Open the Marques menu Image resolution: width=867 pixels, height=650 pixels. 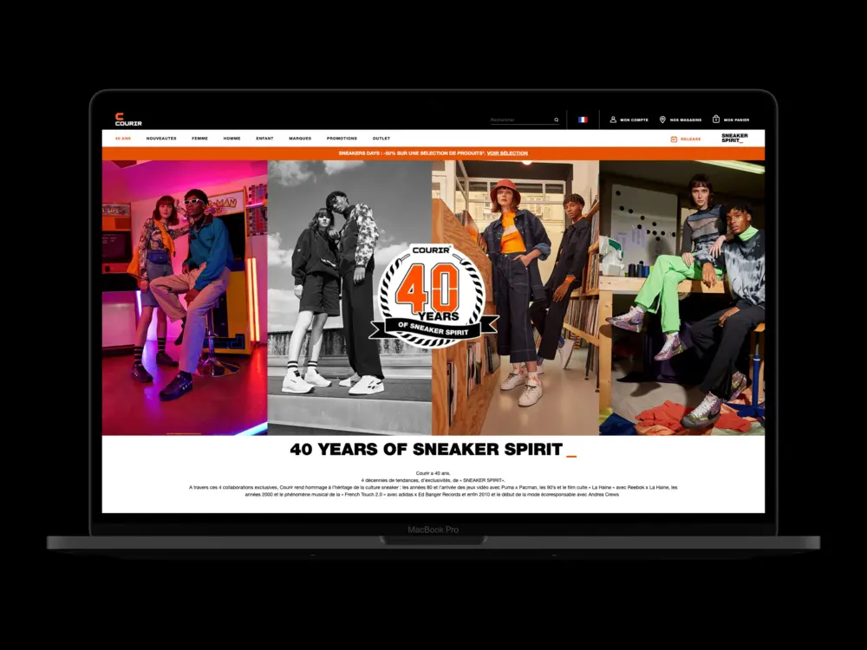pos(300,139)
